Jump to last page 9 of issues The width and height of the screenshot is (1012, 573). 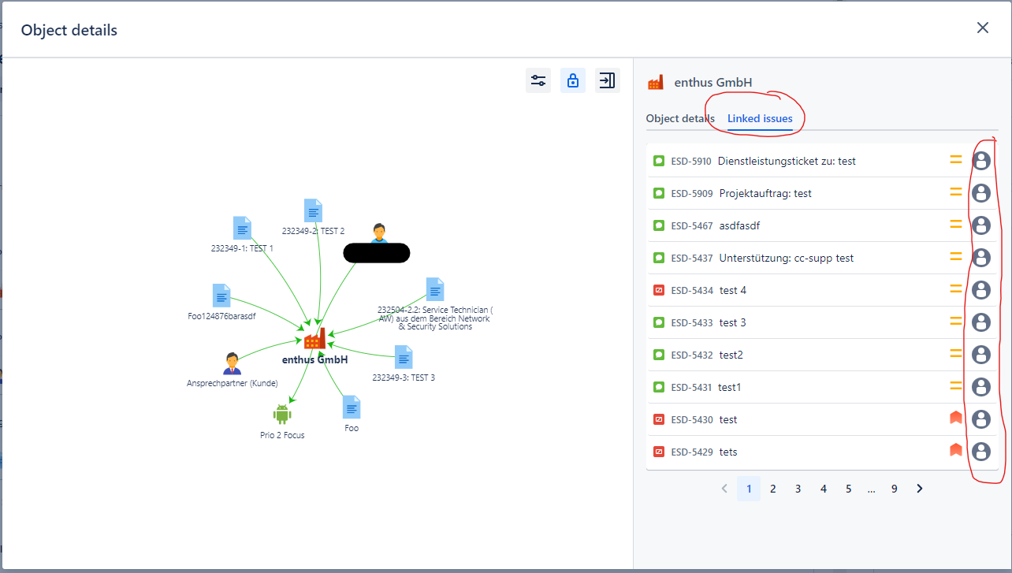894,489
